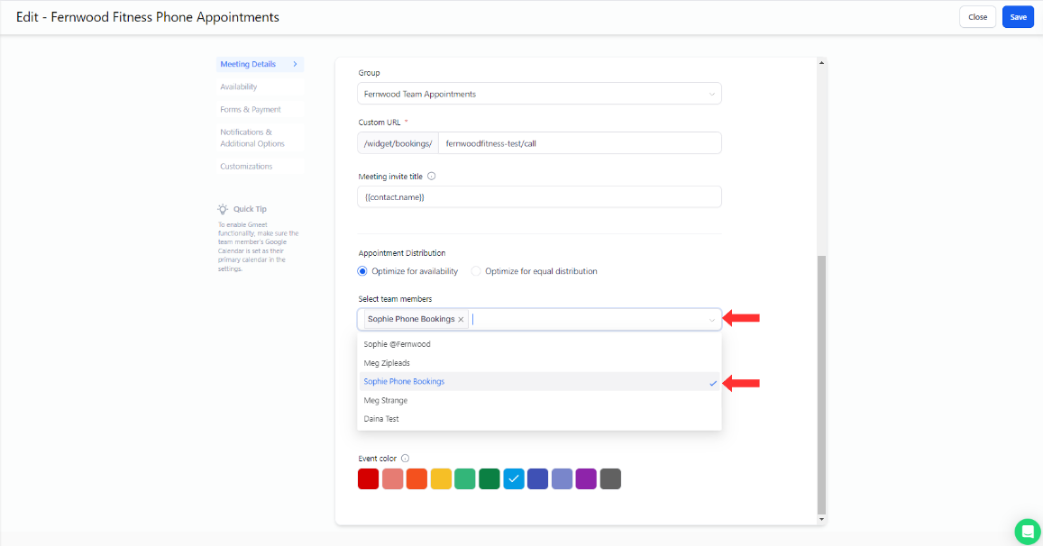Pick the dark green event color

click(489, 478)
